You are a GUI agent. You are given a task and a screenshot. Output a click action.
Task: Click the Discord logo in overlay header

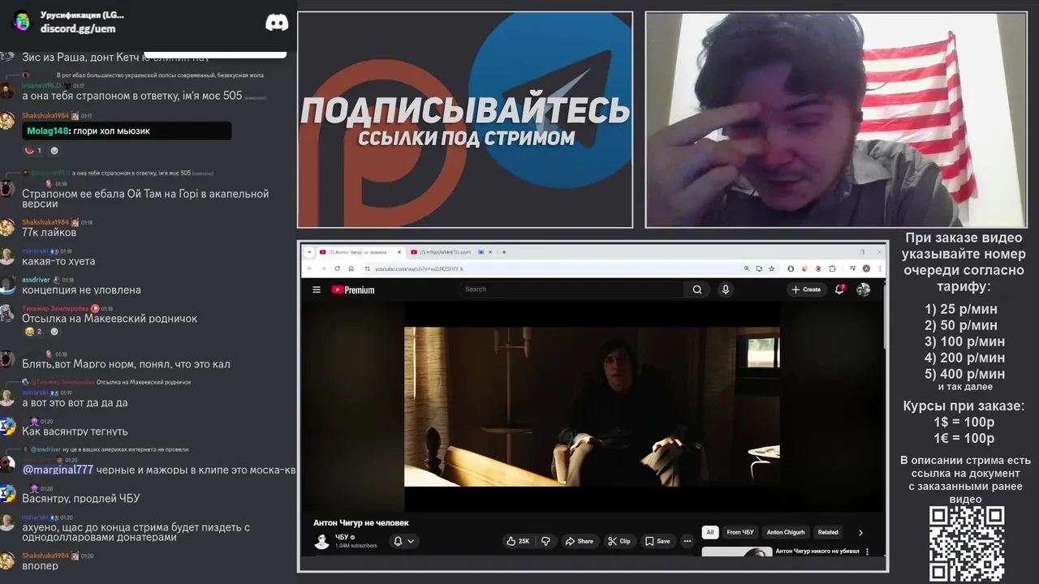pyautogui.click(x=277, y=23)
